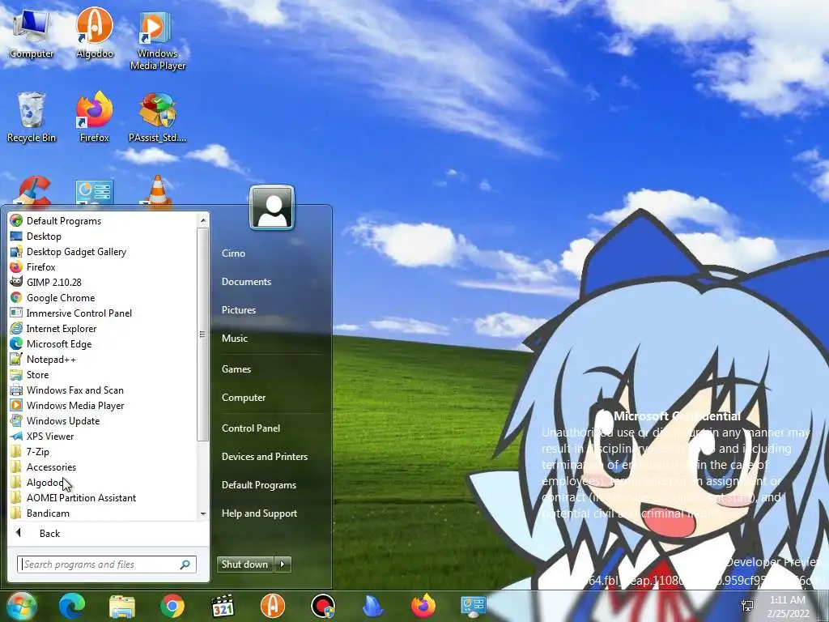Launch Windows Fax and Scan
Image resolution: width=829 pixels, height=622 pixels.
(103, 390)
